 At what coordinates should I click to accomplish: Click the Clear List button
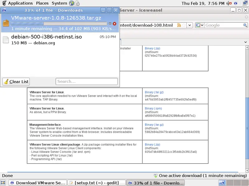pos(16,82)
